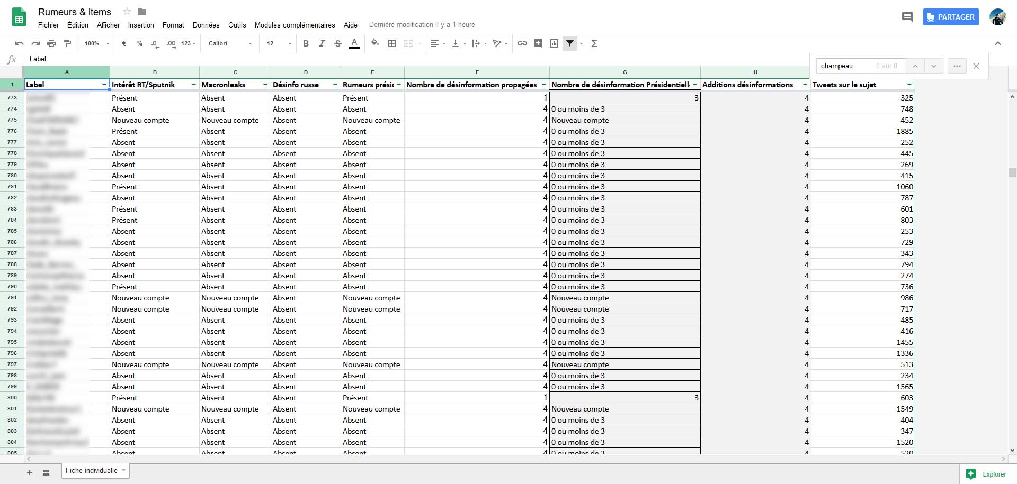Click the undo arrow icon
Viewport: 1017px width, 484px height.
[20, 43]
